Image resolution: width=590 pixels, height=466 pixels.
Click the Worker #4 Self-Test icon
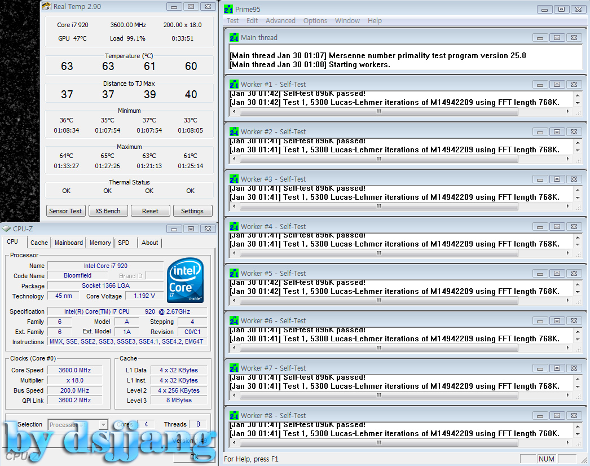click(x=234, y=226)
